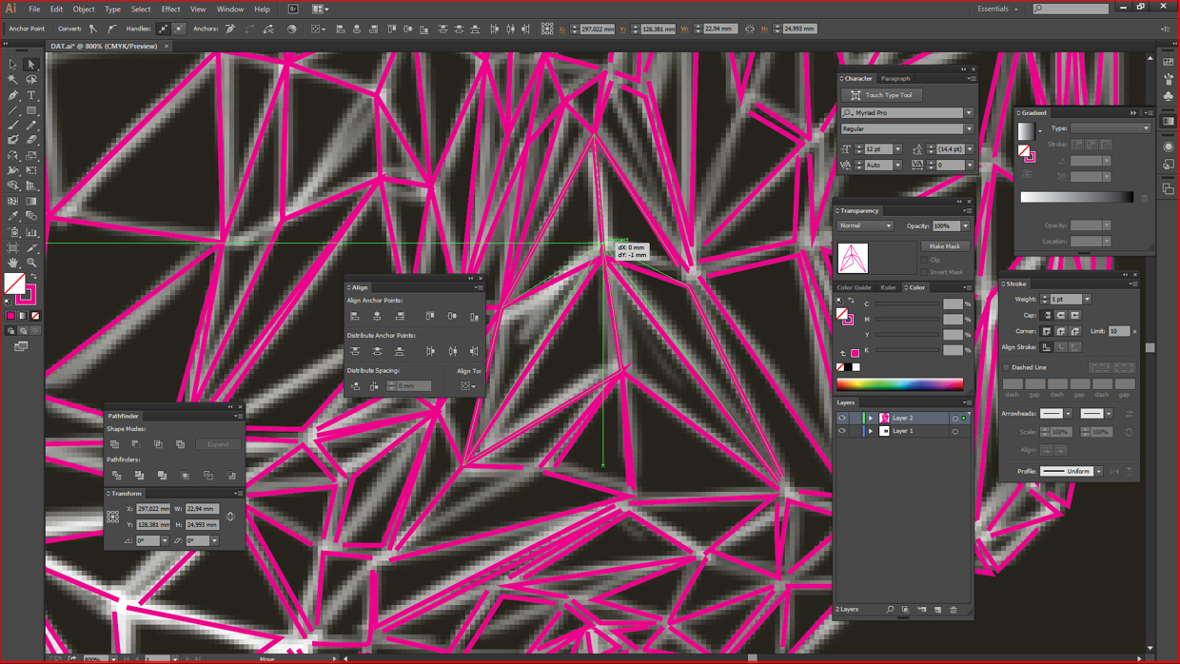
Task: Open the Object menu
Action: click(84, 10)
